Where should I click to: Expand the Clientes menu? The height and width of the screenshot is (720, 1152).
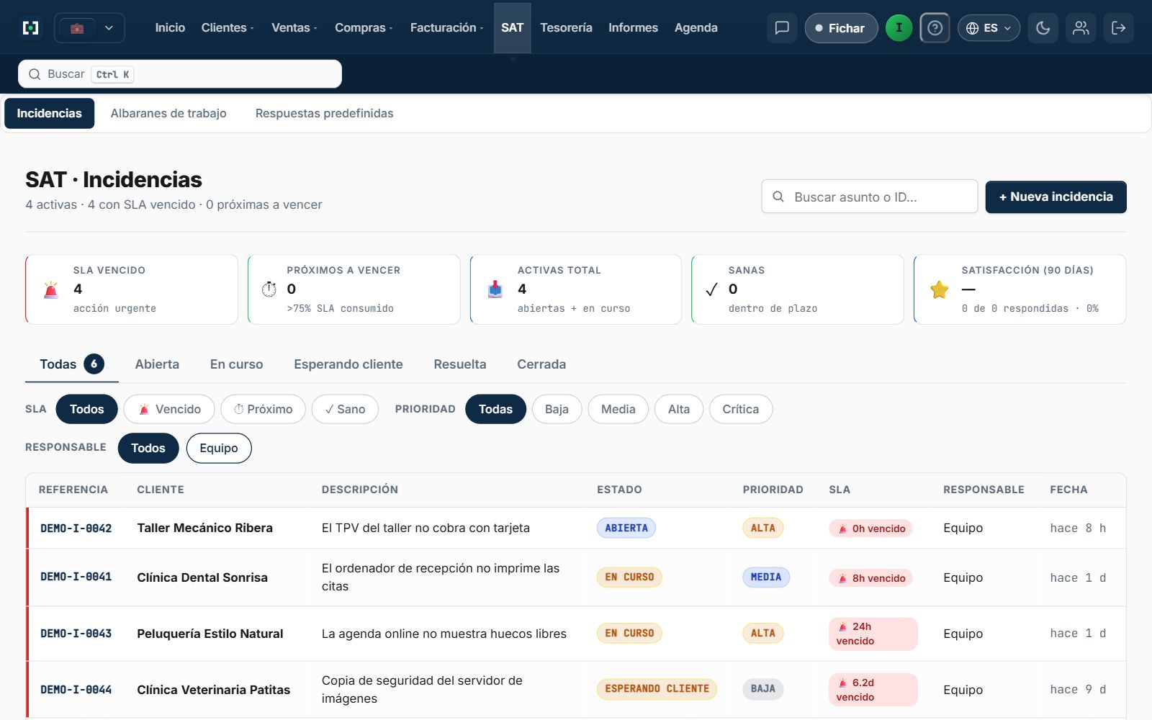tap(227, 27)
